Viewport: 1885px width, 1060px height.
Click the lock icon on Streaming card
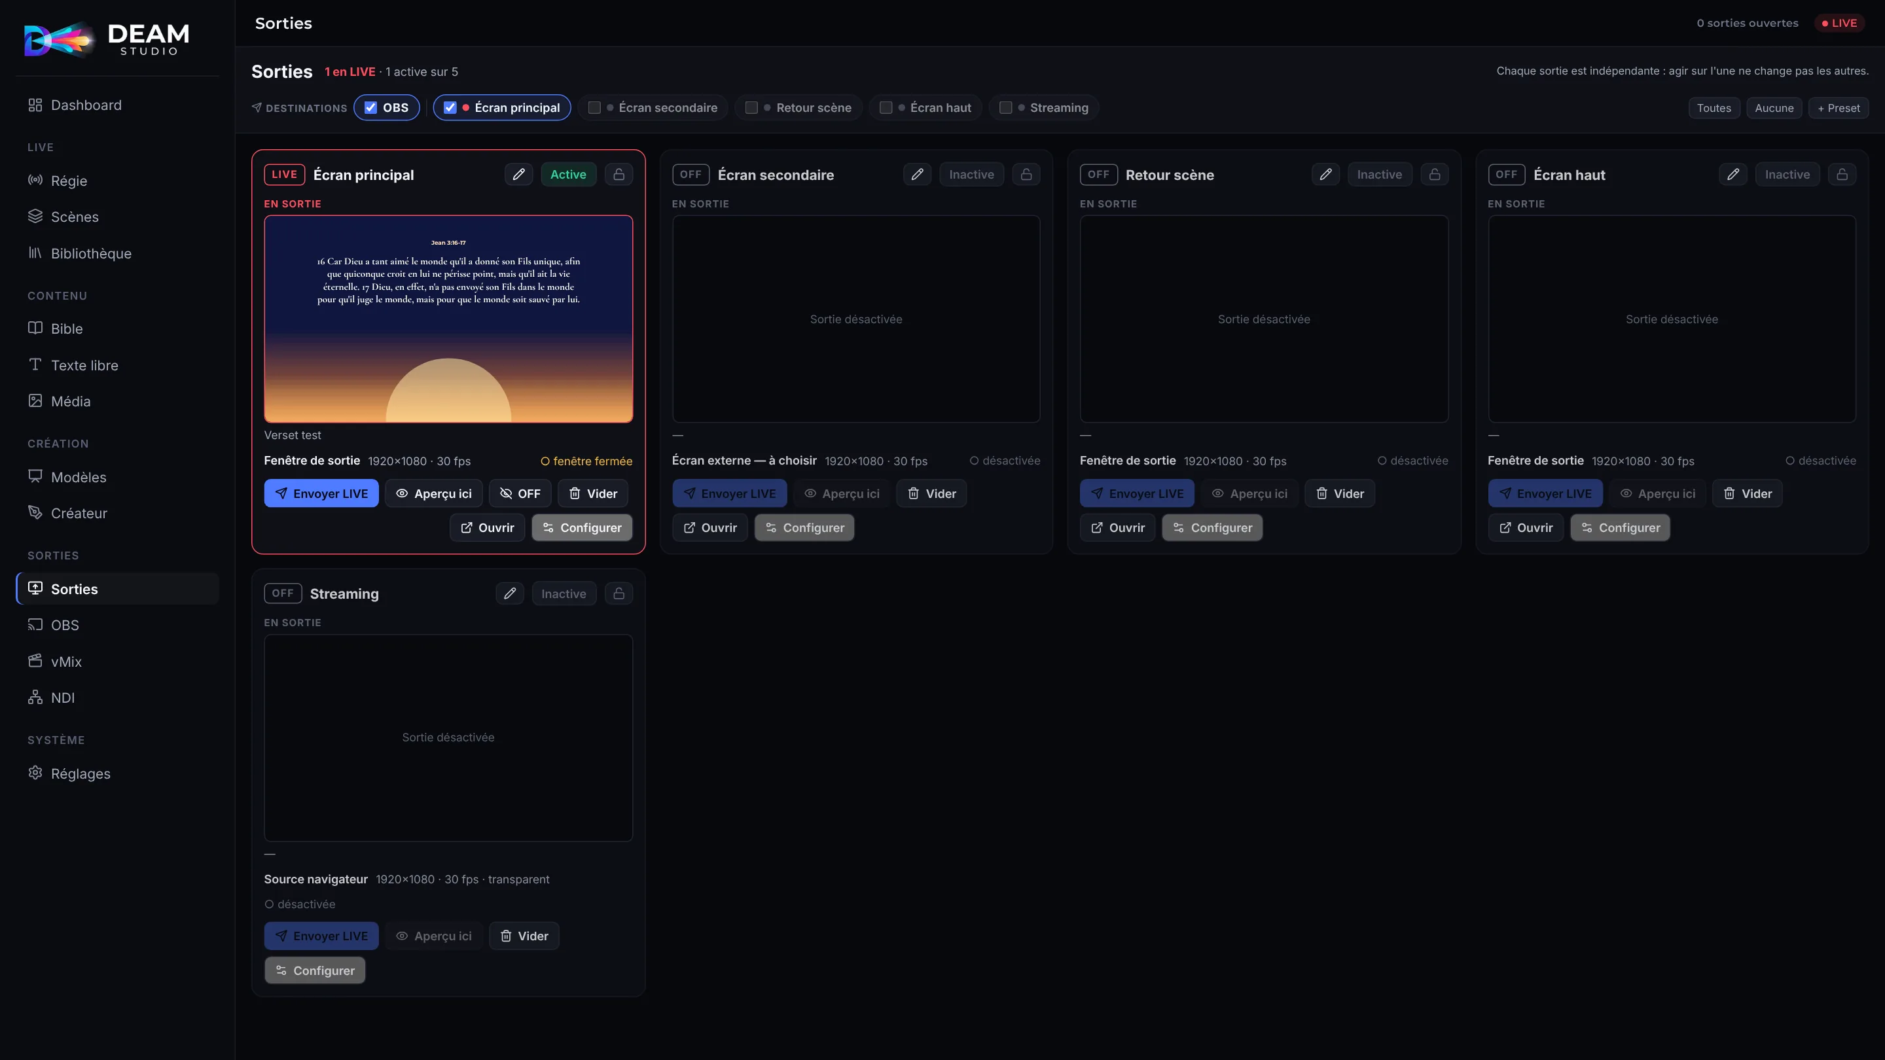pyautogui.click(x=619, y=593)
